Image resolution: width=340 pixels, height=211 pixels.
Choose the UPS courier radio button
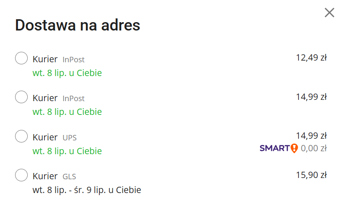click(21, 136)
